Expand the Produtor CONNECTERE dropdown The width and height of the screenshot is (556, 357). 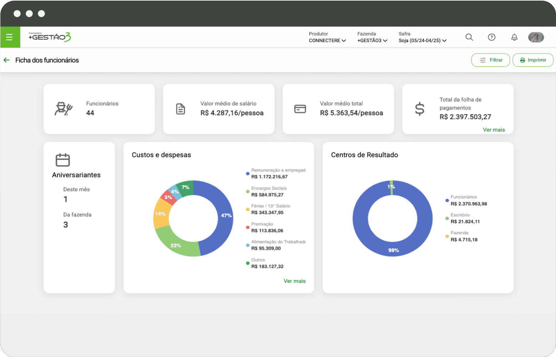[x=327, y=40]
